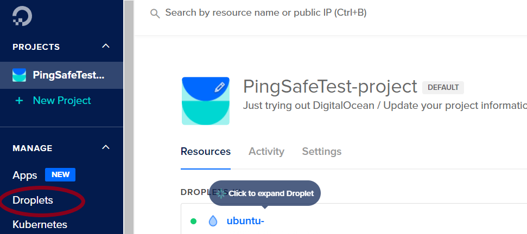This screenshot has height=234, width=527.
Task: Open Apps in the Manage menu
Action: tap(25, 175)
